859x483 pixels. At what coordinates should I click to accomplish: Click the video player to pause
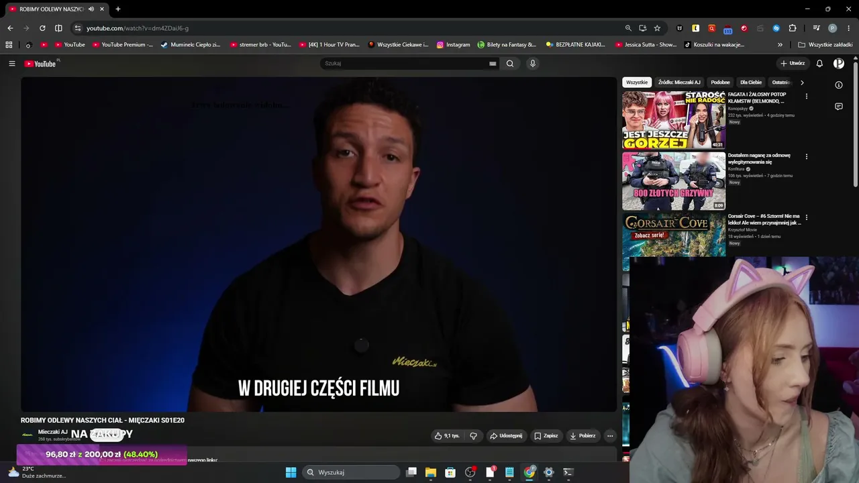(x=319, y=244)
